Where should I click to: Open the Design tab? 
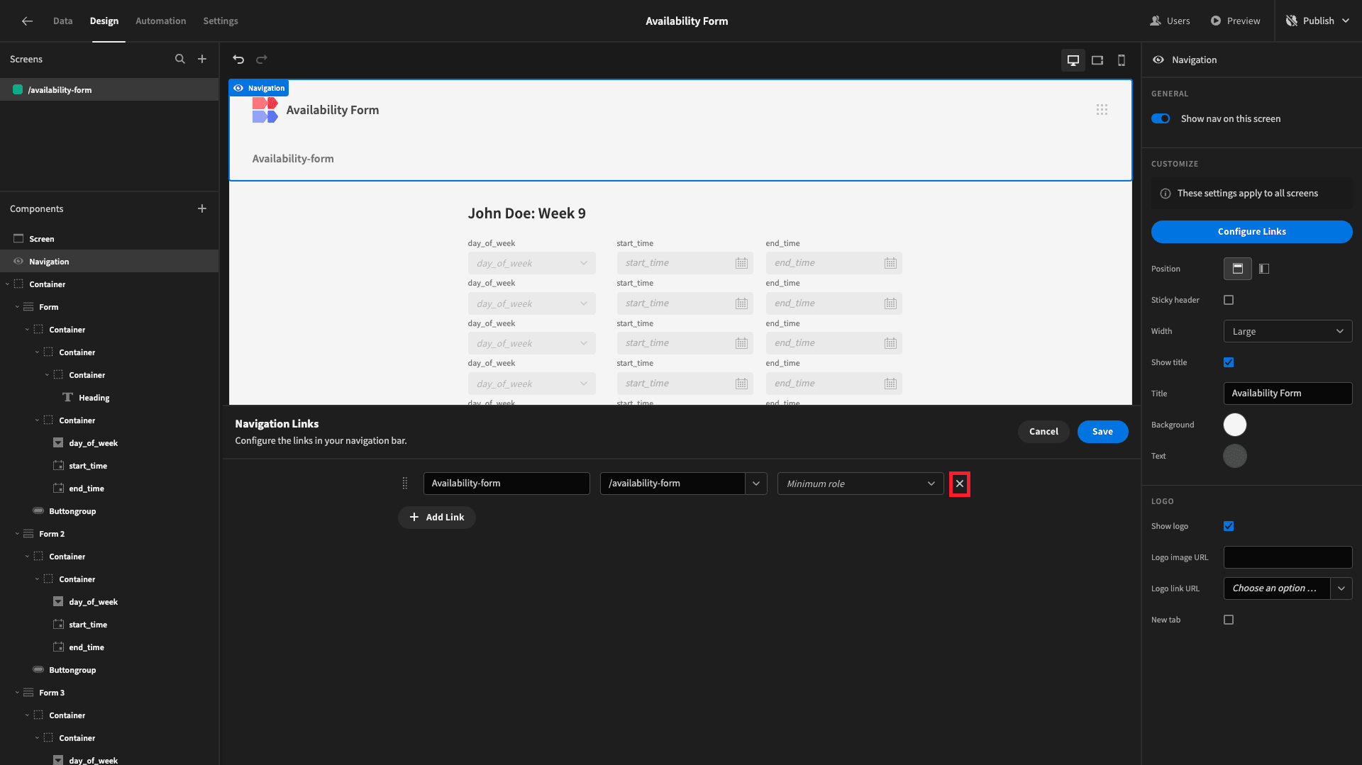point(104,21)
